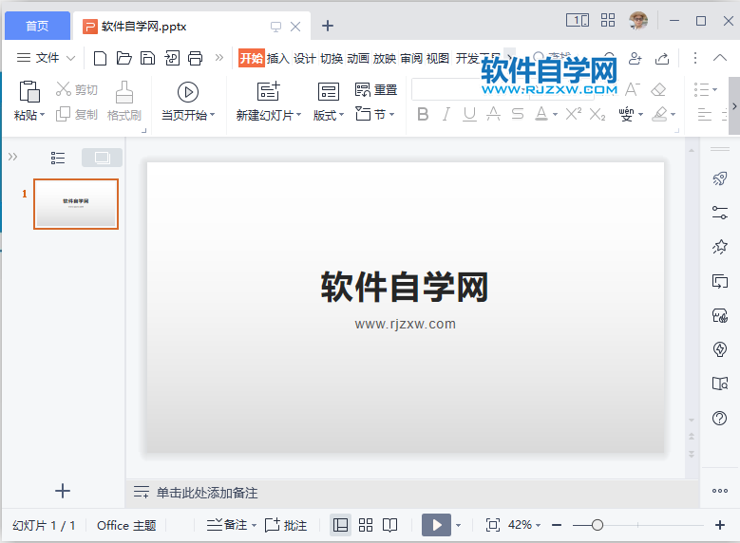Expand the 备注 notes dropdown
This screenshot has height=543, width=740.
pyautogui.click(x=254, y=526)
